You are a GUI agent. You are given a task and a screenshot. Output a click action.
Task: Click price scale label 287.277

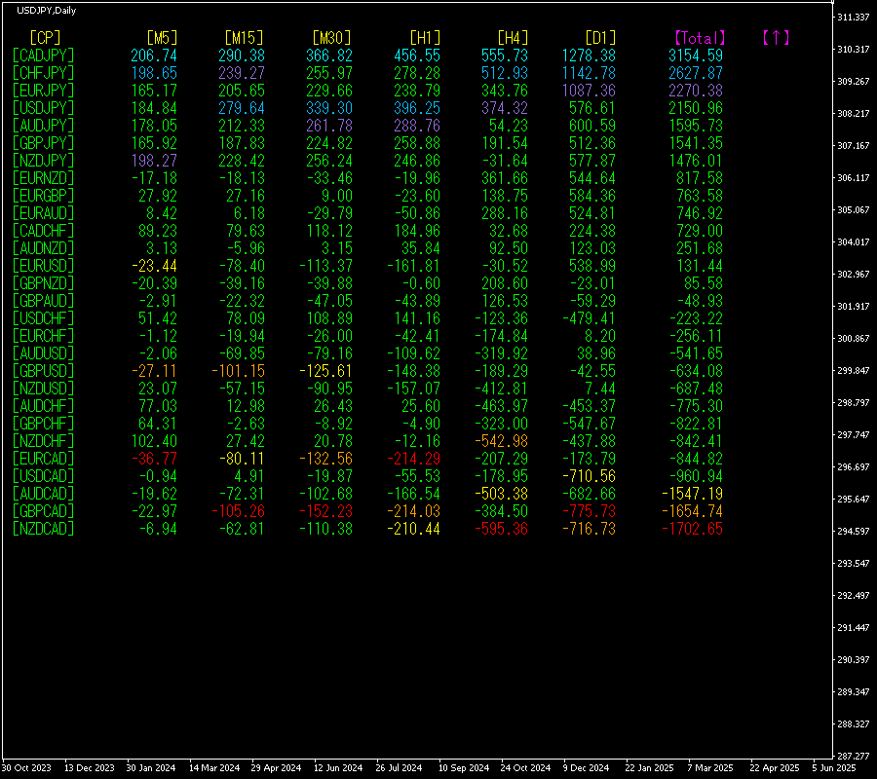(853, 756)
